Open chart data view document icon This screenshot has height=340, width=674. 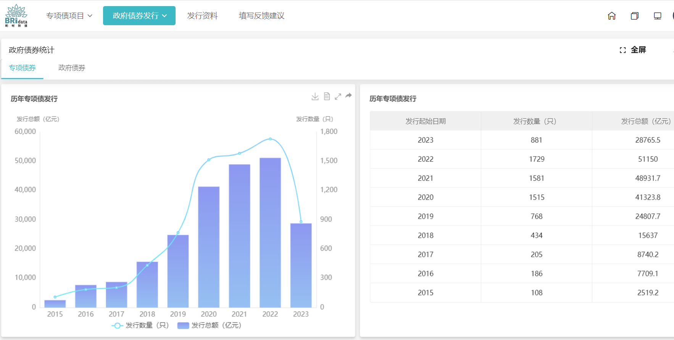pos(327,96)
